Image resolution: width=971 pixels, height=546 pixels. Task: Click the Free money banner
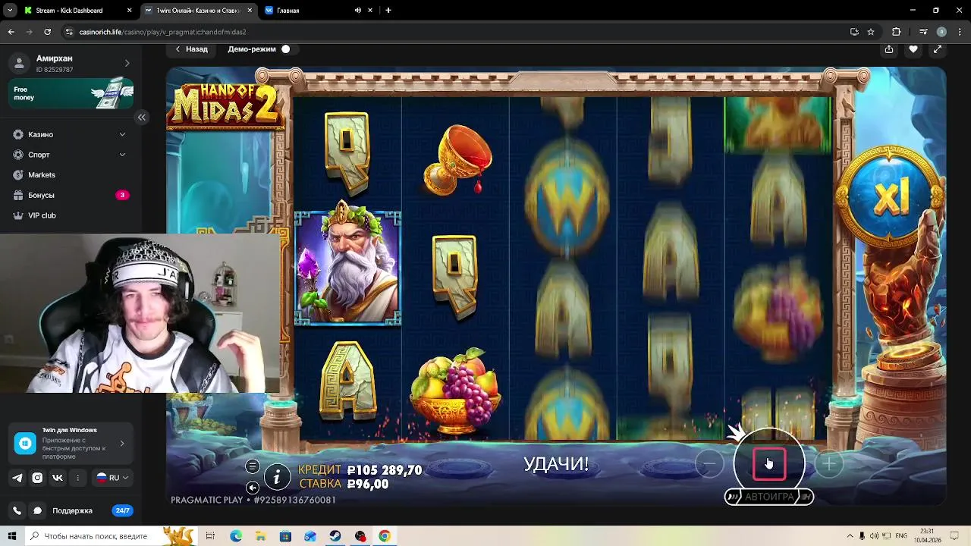pos(71,93)
